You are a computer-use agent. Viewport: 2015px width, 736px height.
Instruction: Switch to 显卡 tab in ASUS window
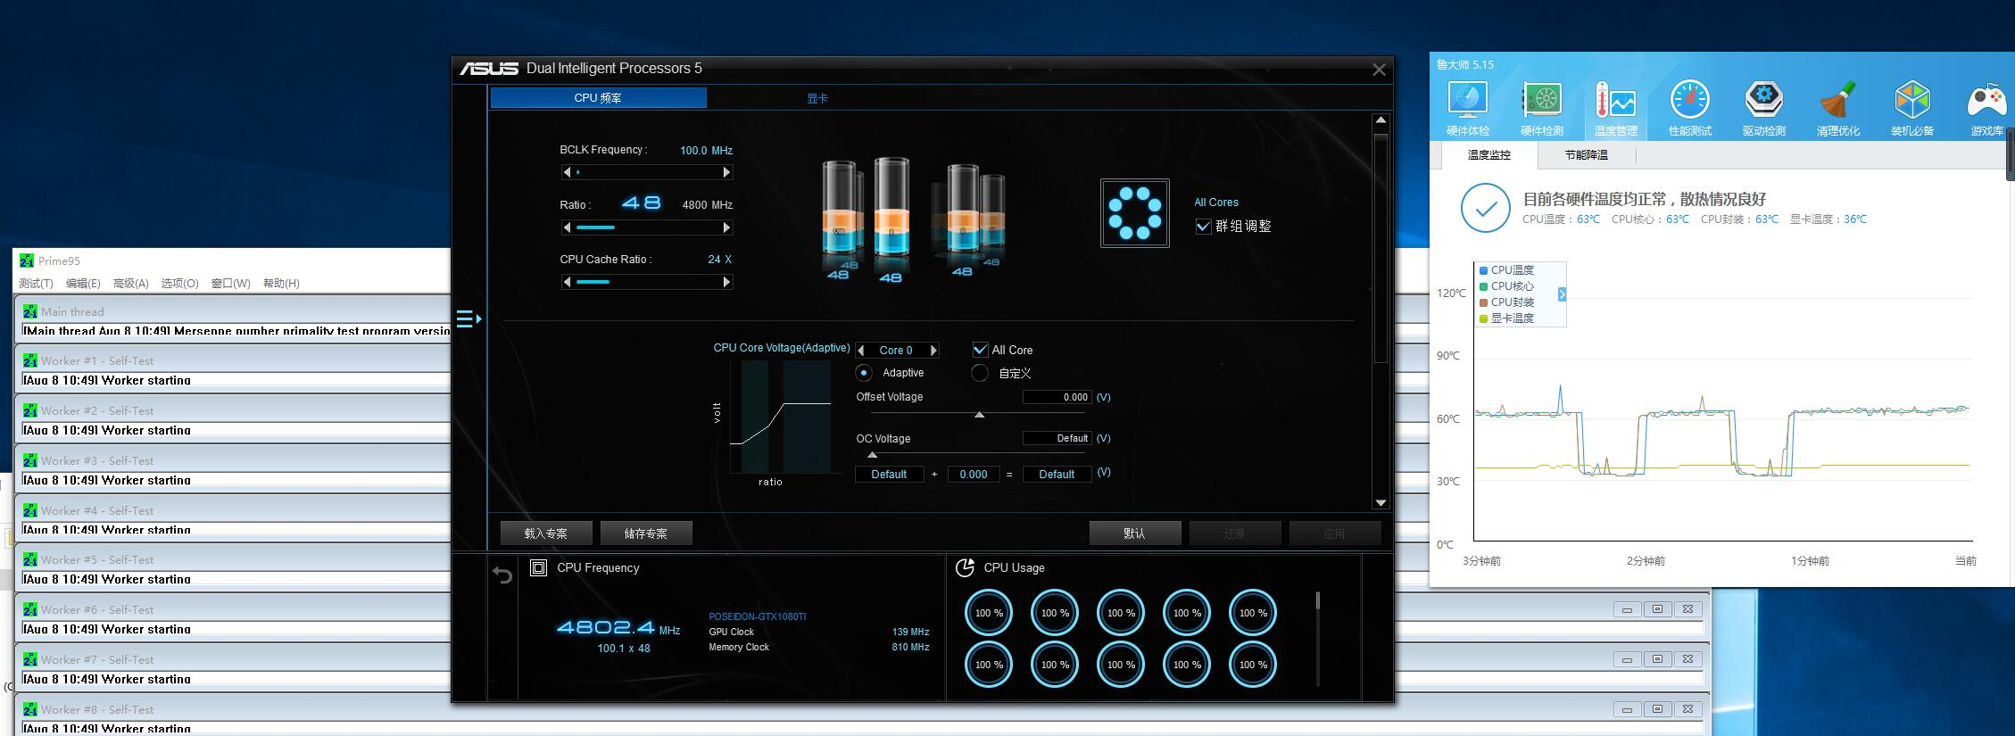pos(817,98)
